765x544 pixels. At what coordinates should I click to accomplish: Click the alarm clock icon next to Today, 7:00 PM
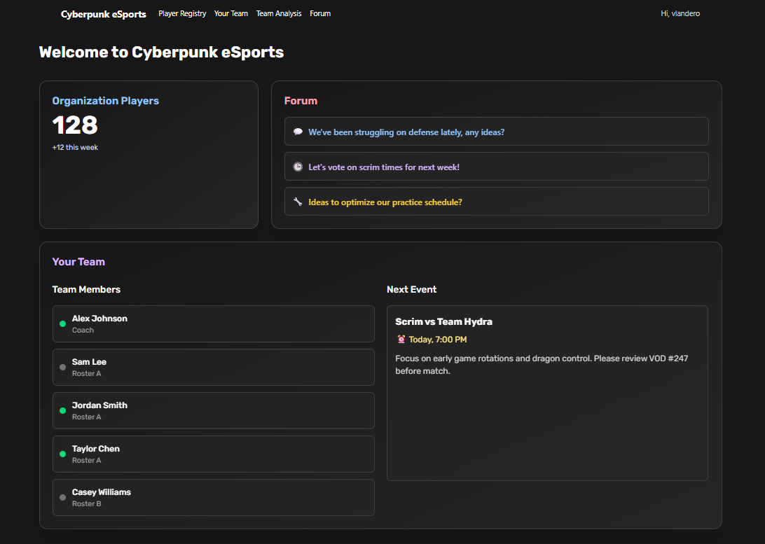click(401, 340)
